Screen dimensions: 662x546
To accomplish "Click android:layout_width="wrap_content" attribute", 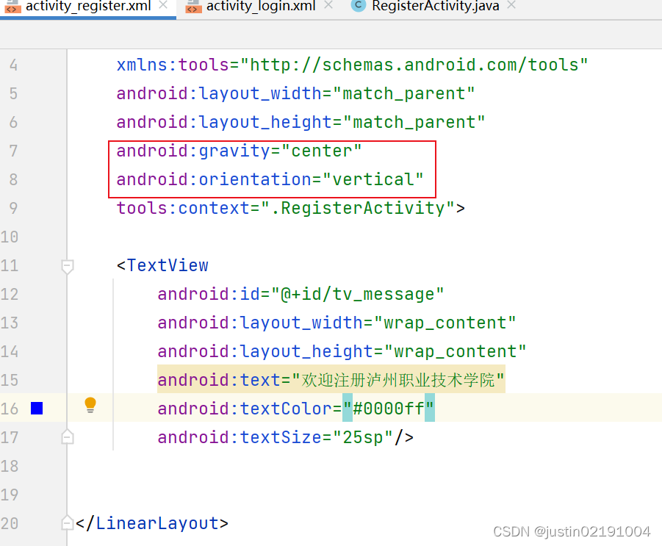I will 337,323.
